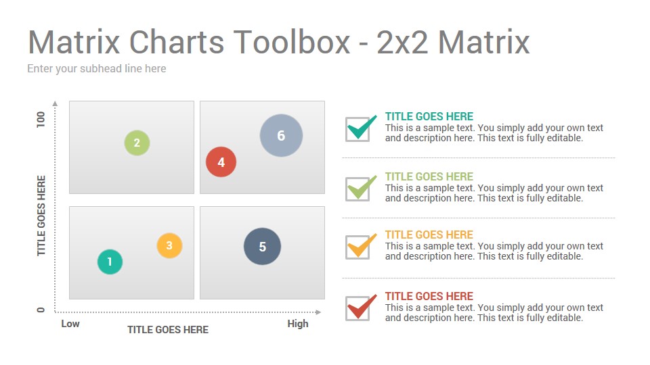This screenshot has height=365, width=650.
Task: Click the light blue bubble numbered 6
Action: coord(281,135)
